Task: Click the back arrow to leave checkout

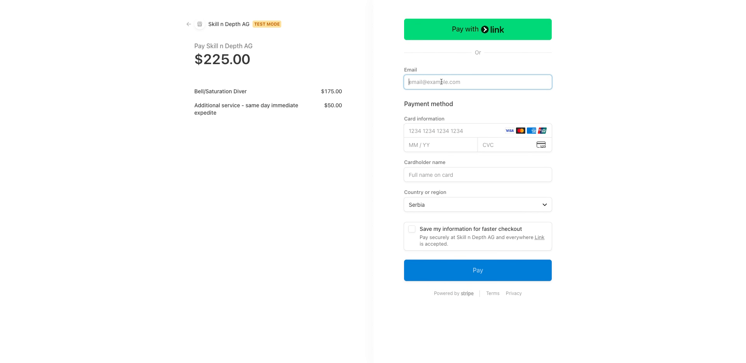Action: pyautogui.click(x=188, y=24)
